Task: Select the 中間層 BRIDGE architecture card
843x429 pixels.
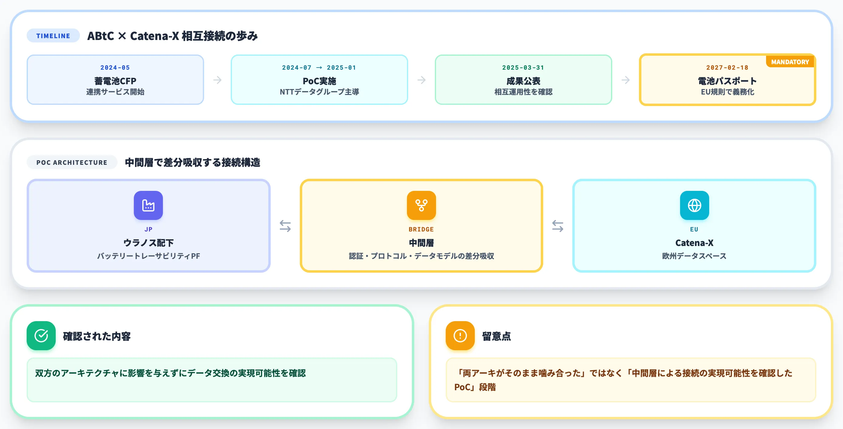Action: tap(421, 226)
